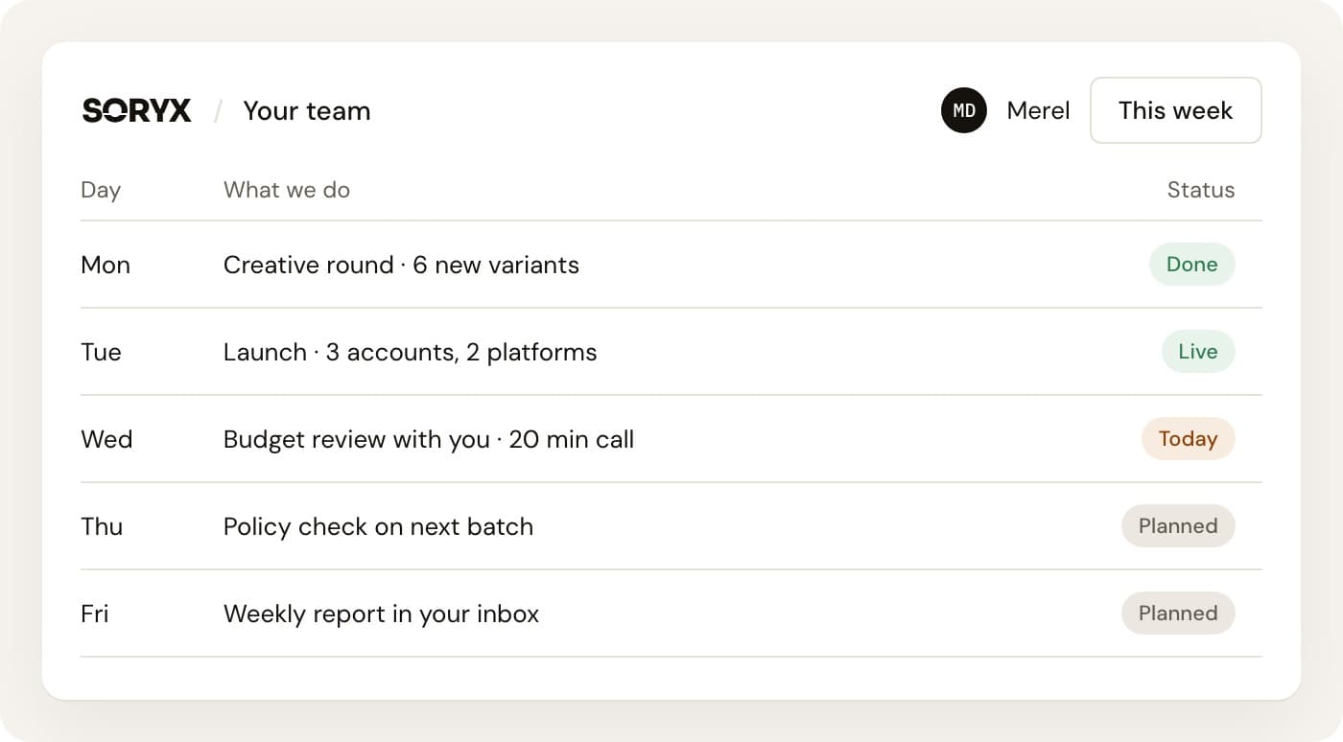Open Creative round · 6 new variants
Screen dimensions: 1343x742
pyautogui.click(x=401, y=265)
